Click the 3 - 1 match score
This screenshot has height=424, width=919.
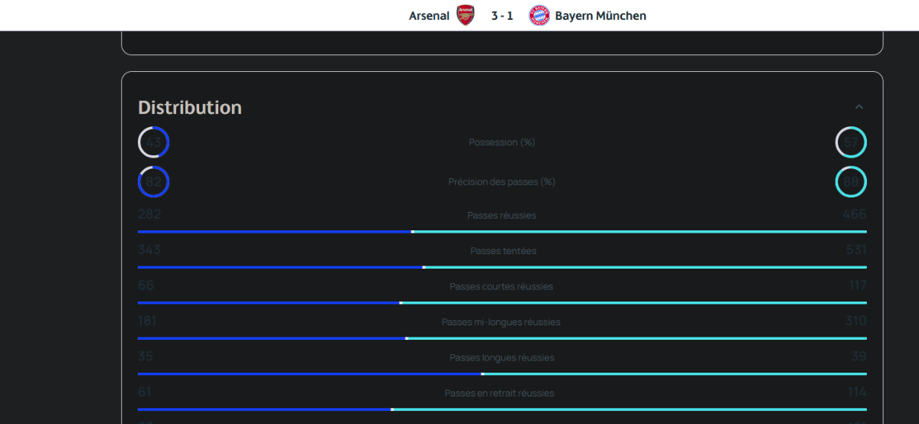(x=502, y=15)
